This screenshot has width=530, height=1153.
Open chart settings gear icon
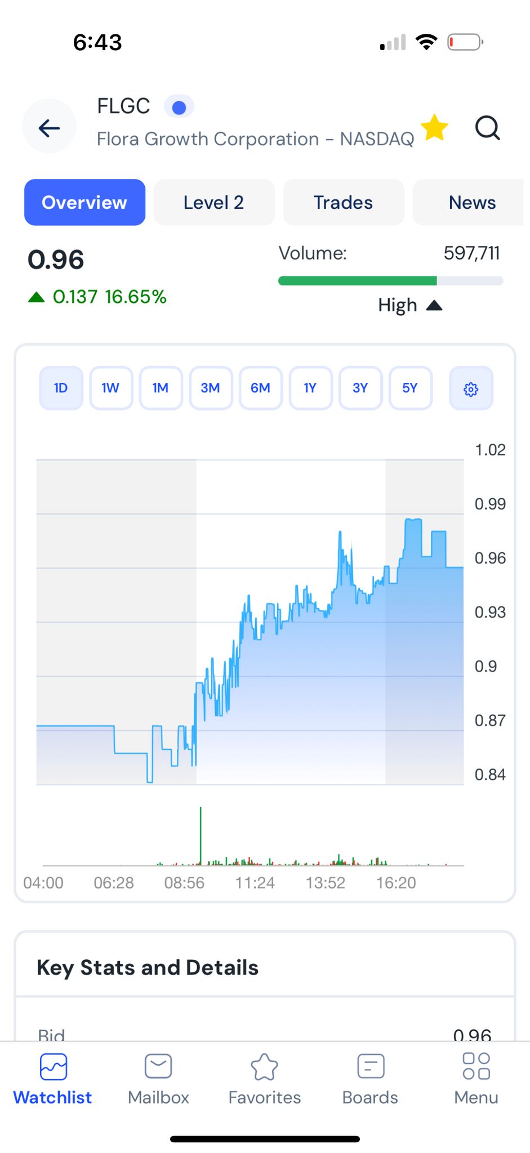click(471, 388)
